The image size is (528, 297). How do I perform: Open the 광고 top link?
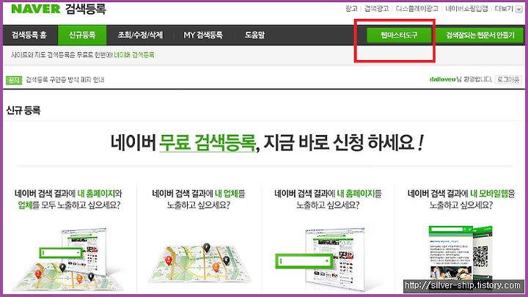pos(351,8)
